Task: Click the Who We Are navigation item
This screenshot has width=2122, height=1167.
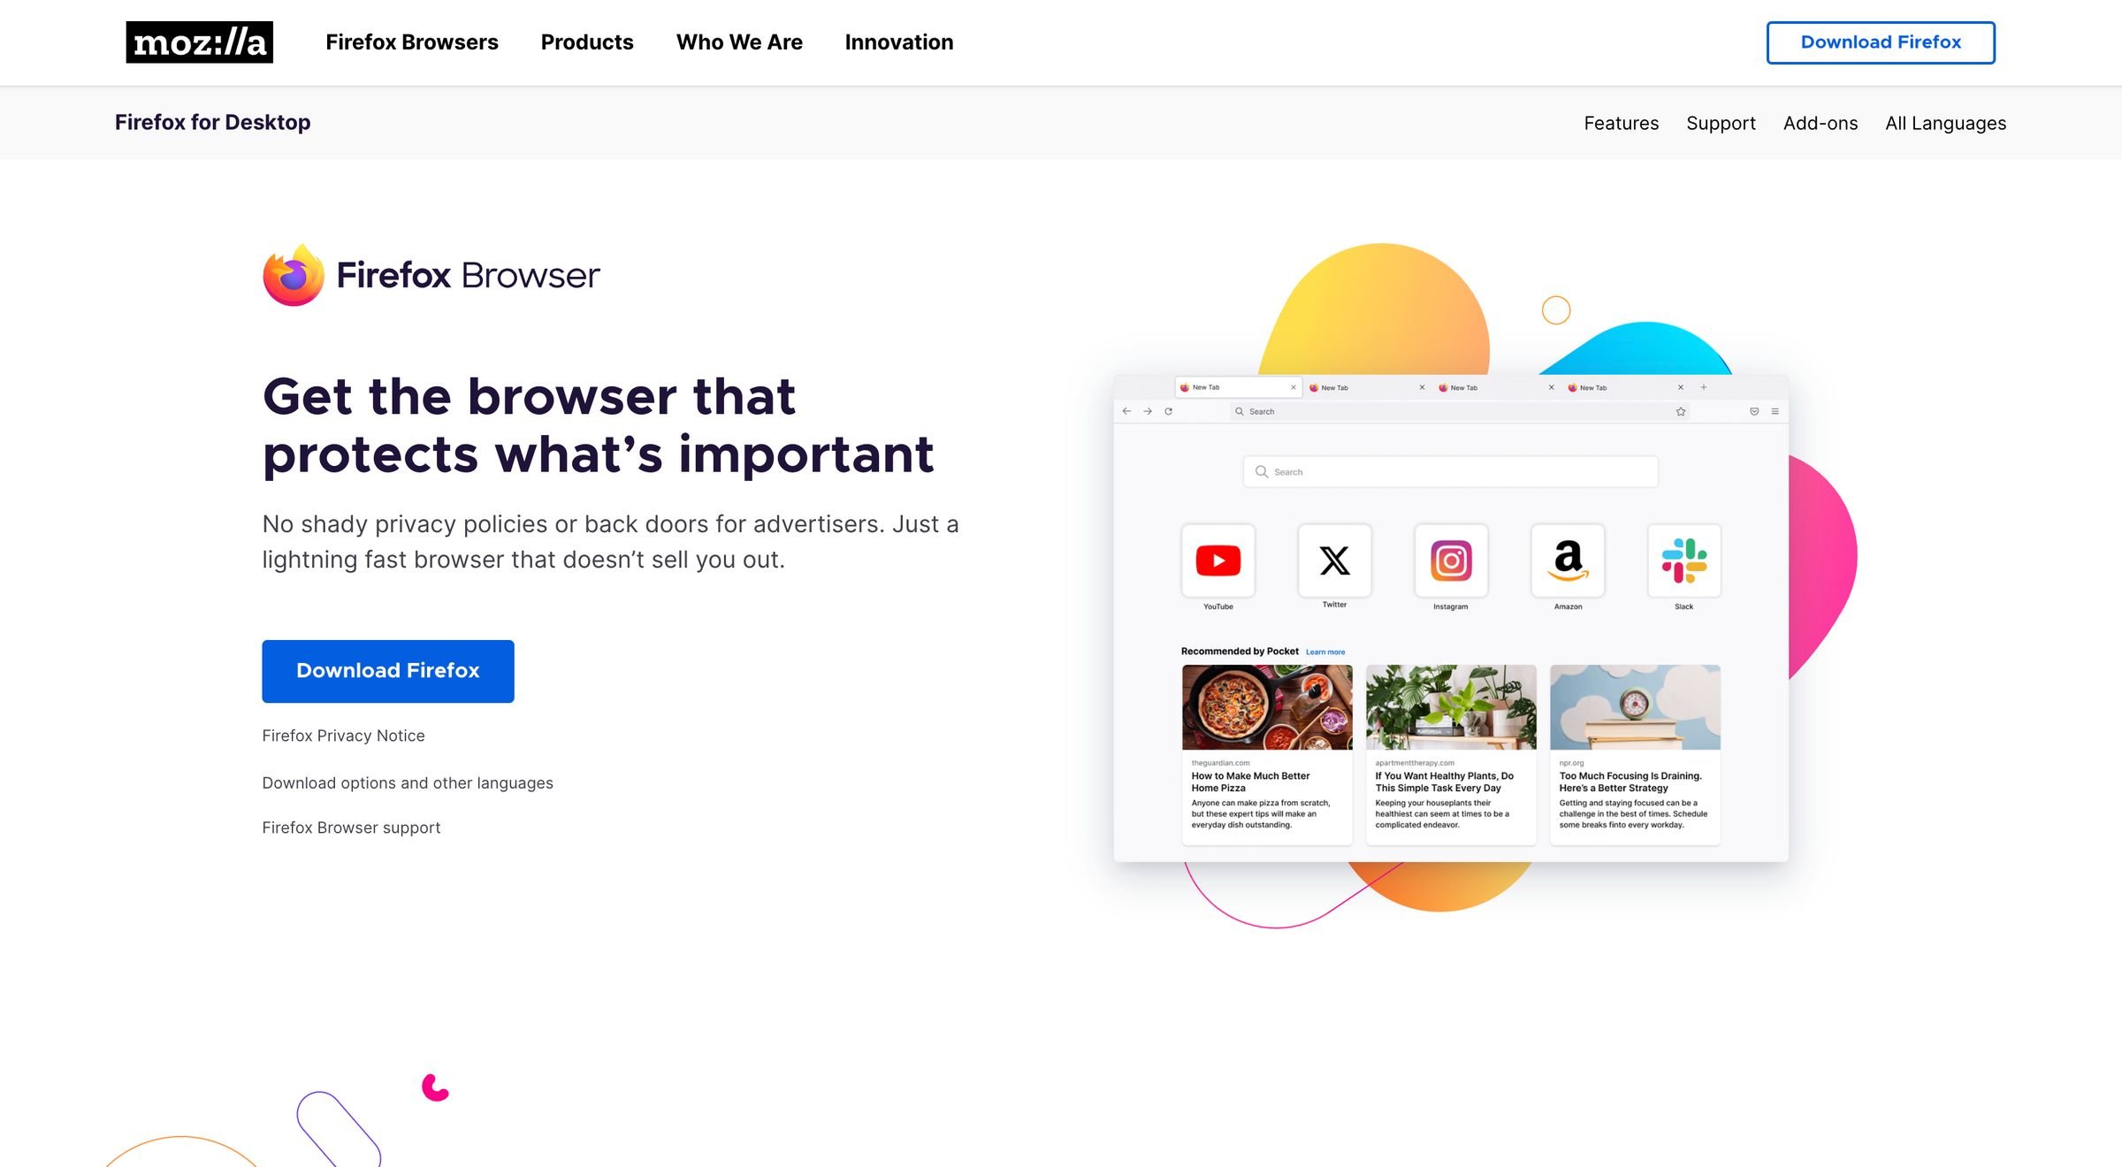Action: coord(738,42)
